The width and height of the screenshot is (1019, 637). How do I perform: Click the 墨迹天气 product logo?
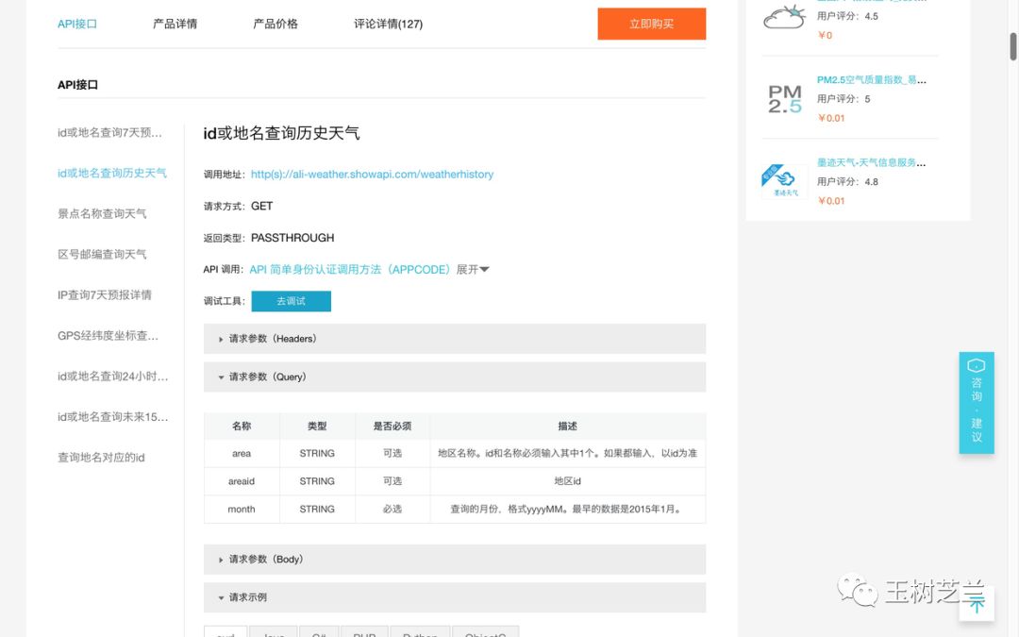pos(784,181)
